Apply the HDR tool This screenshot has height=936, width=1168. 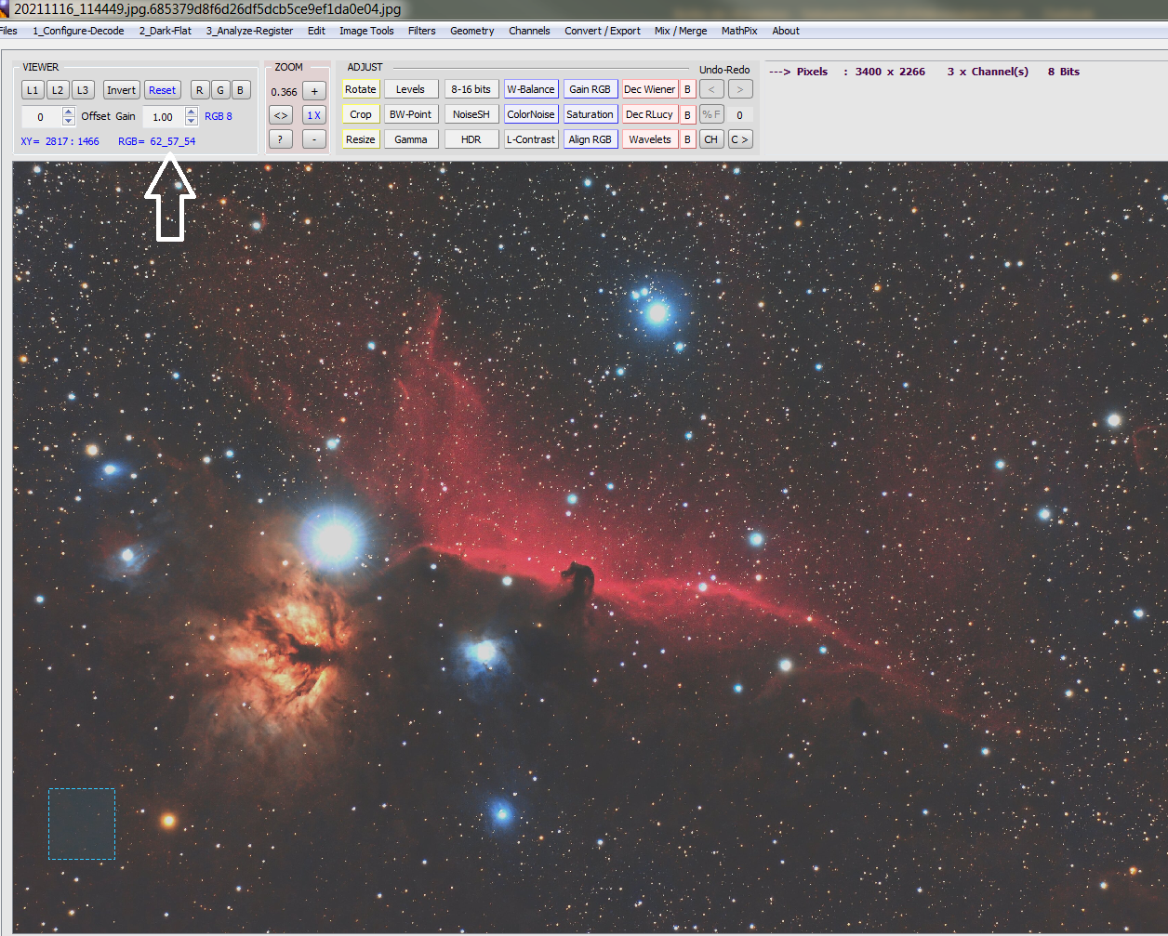471,139
